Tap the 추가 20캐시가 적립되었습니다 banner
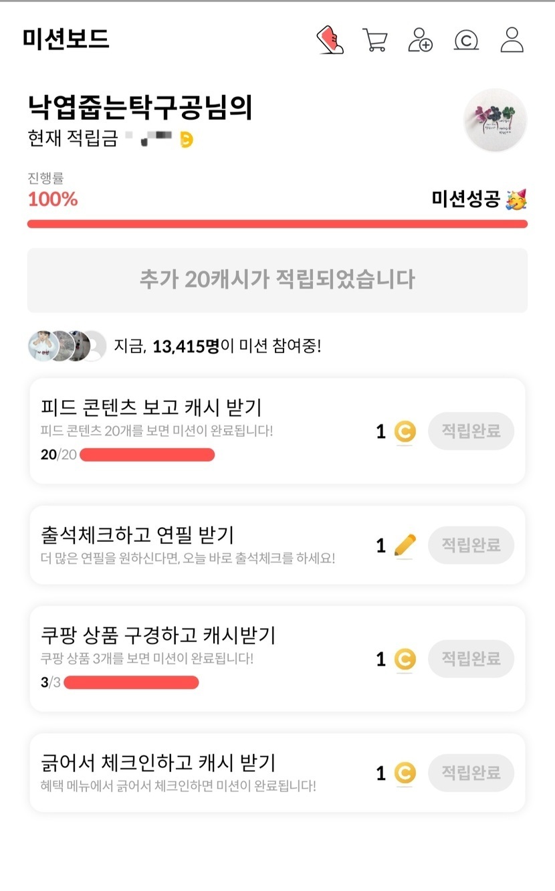The height and width of the screenshot is (891, 555). 277,280
